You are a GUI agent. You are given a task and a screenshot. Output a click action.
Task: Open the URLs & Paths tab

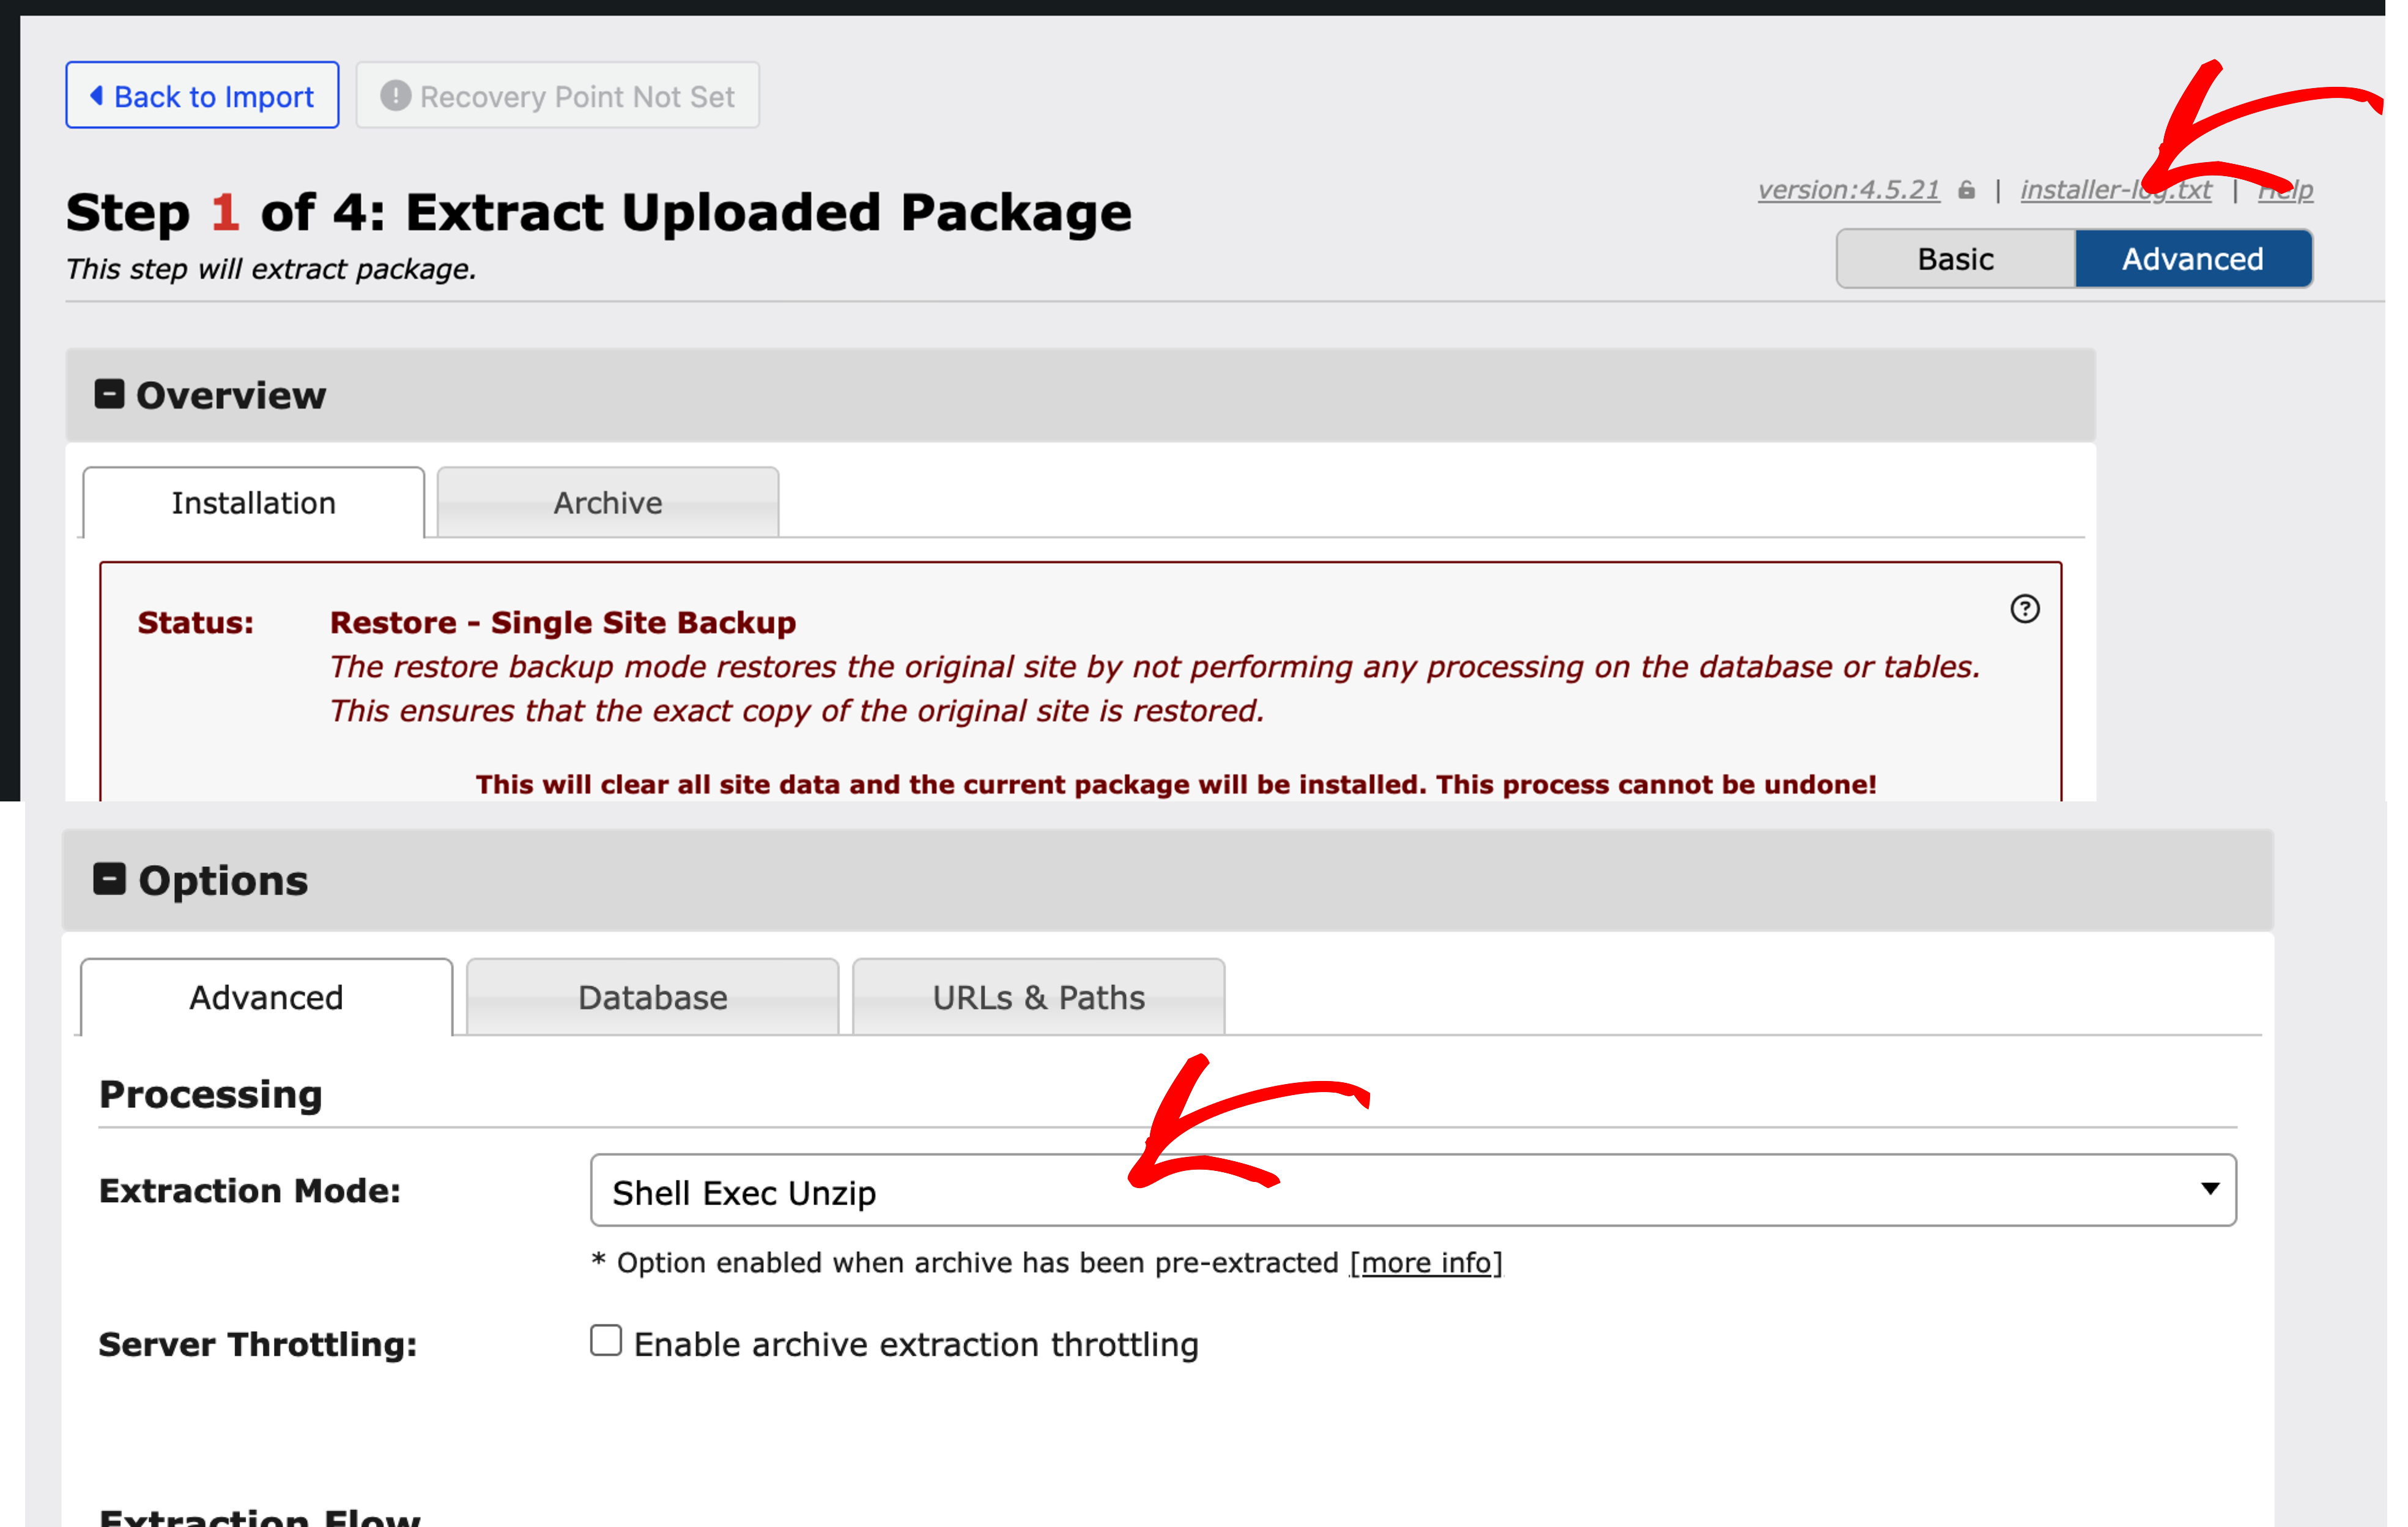pyautogui.click(x=1039, y=997)
